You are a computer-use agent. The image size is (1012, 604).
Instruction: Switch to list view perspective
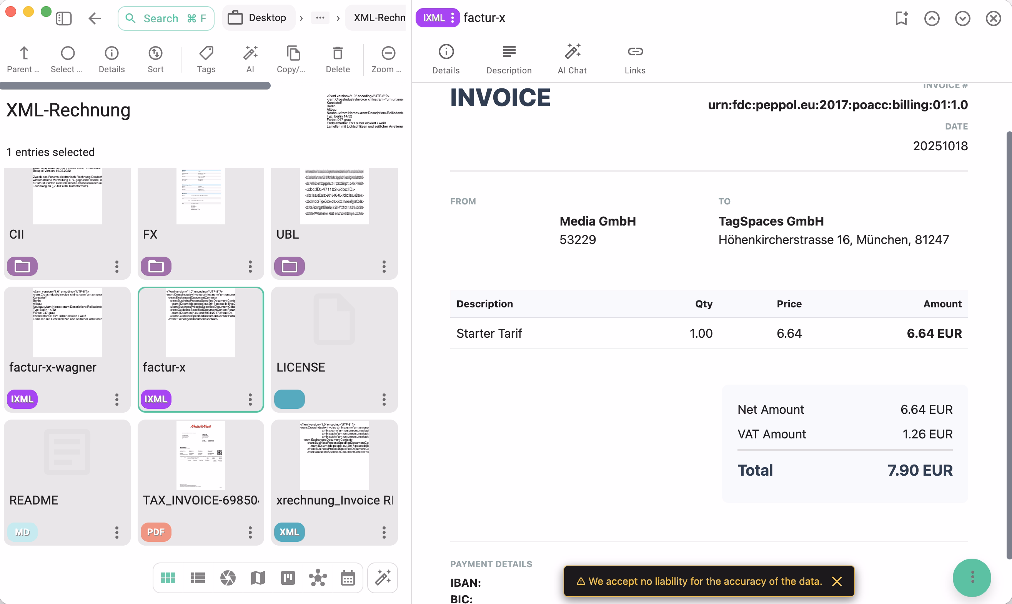(198, 578)
